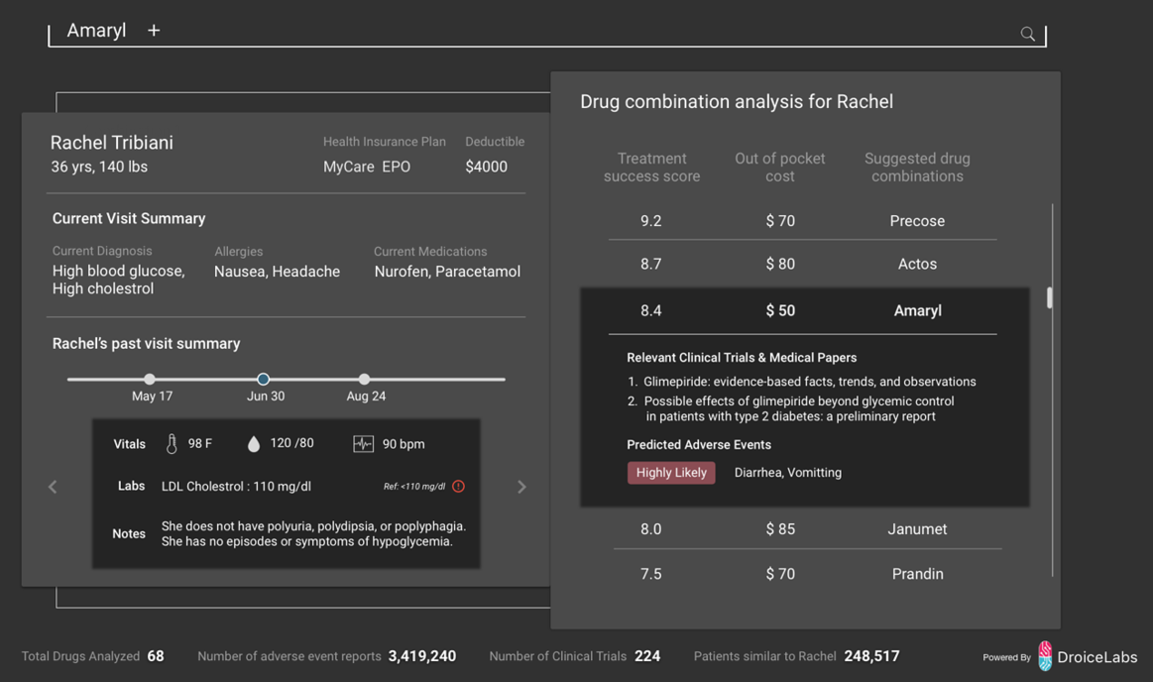Click the search magnifier icon
The width and height of the screenshot is (1153, 682).
1027,34
